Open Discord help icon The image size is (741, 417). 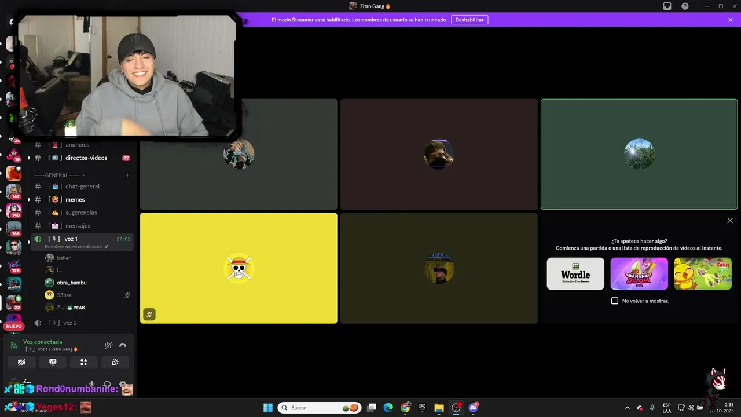point(685,6)
